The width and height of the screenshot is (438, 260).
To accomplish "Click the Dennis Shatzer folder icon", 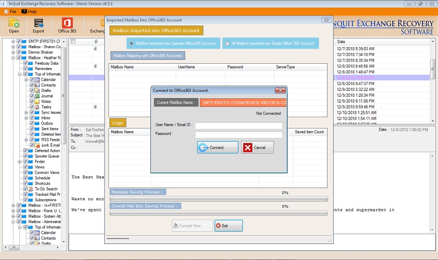I will [x=24, y=52].
